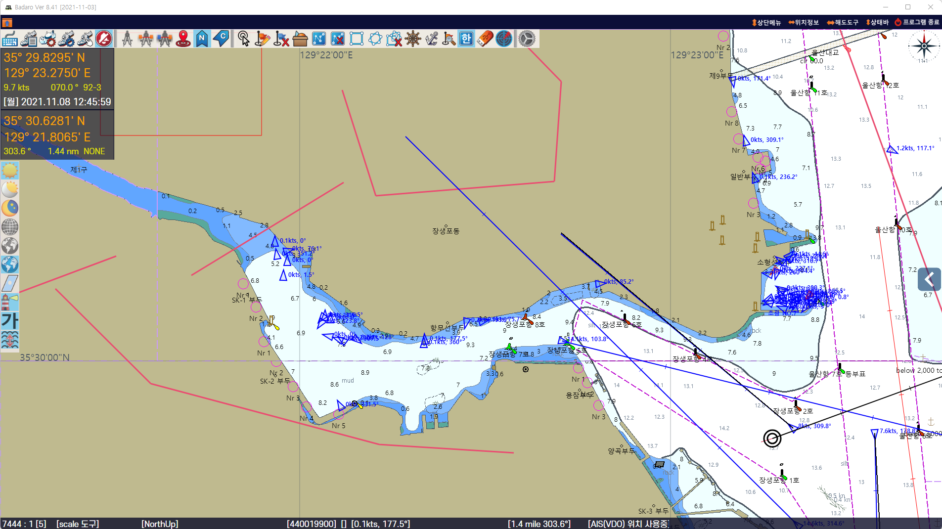The height and width of the screenshot is (529, 942).
Task: Click the tilted chart sheet icon
Action: click(x=10, y=283)
